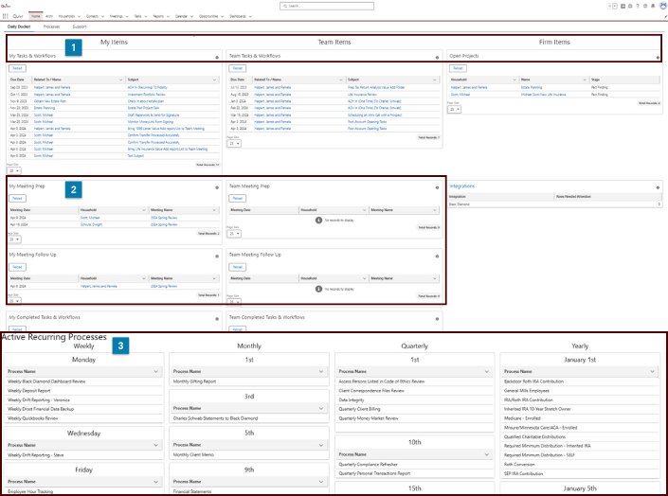Open the Home navigation item
668x496 pixels.
(x=35, y=16)
